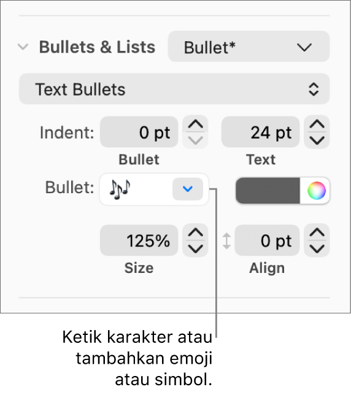This screenshot has width=351, height=395.
Task: Decrease the bullet align value
Action: click(317, 248)
